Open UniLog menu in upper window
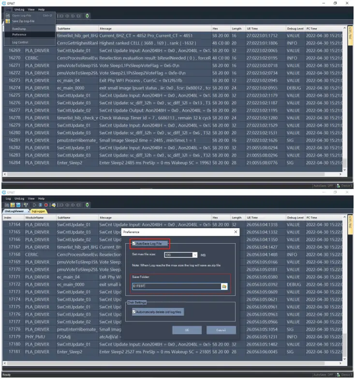The width and height of the screenshot is (355, 379). [x=19, y=10]
